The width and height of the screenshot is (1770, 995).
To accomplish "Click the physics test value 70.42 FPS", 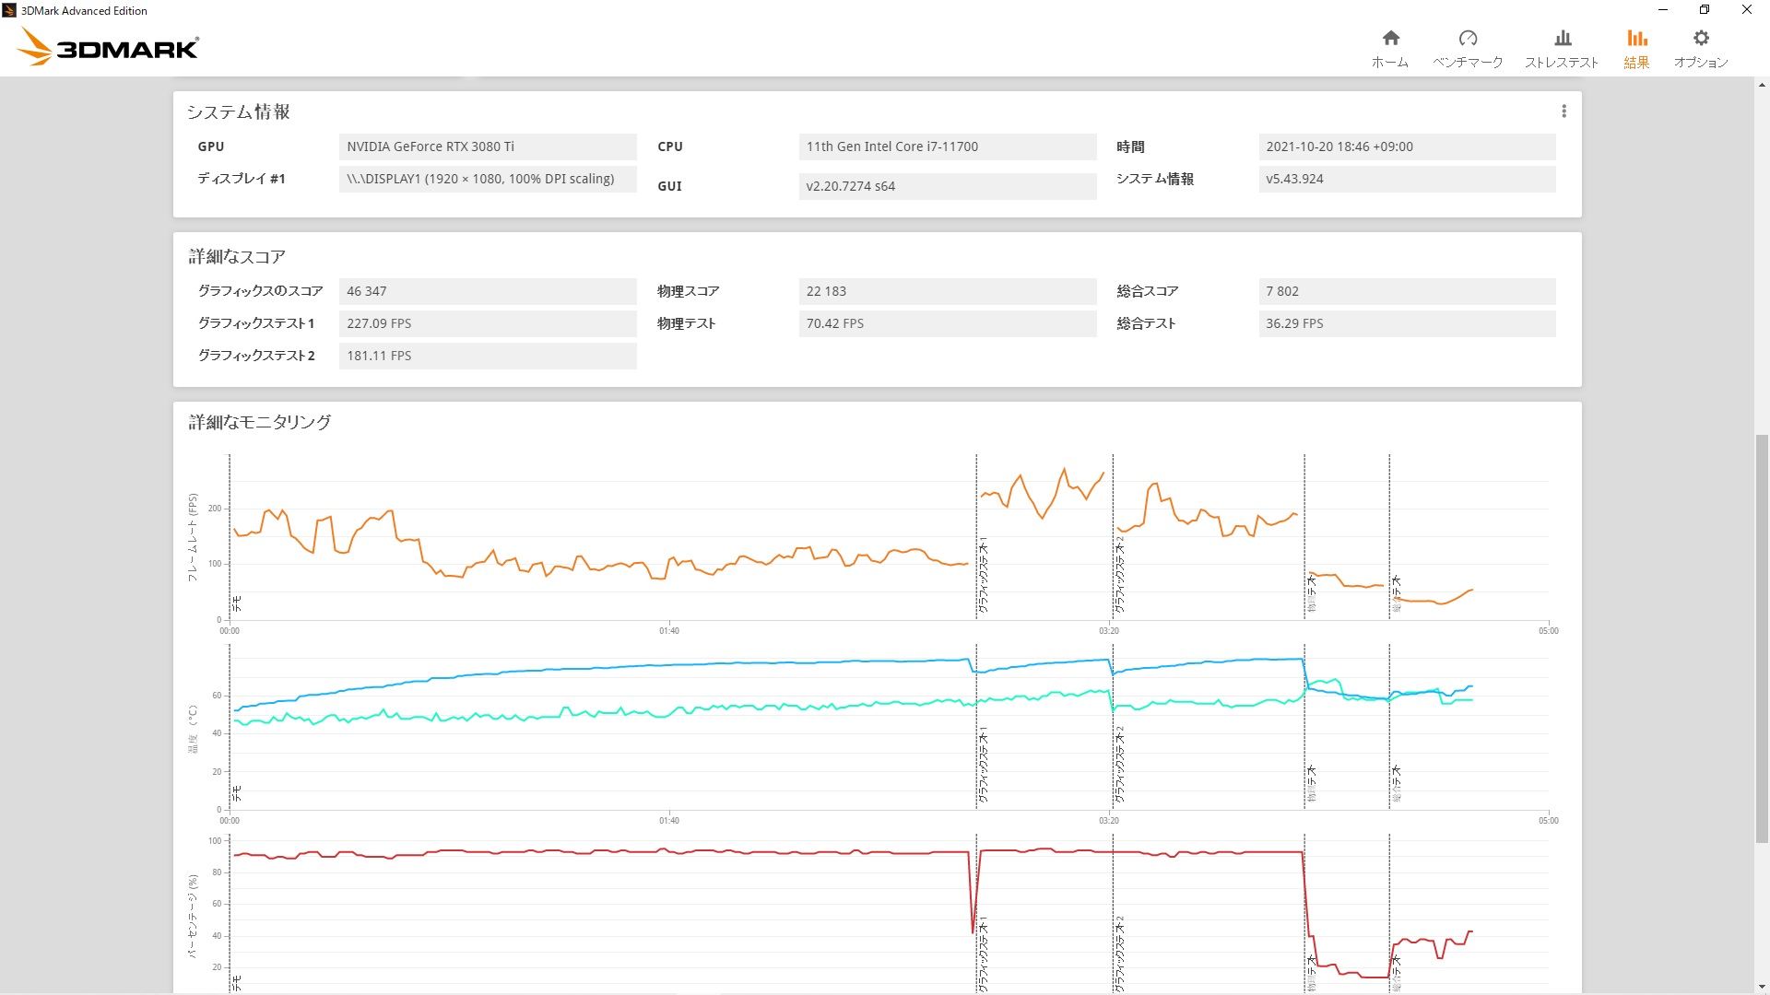I will point(948,323).
